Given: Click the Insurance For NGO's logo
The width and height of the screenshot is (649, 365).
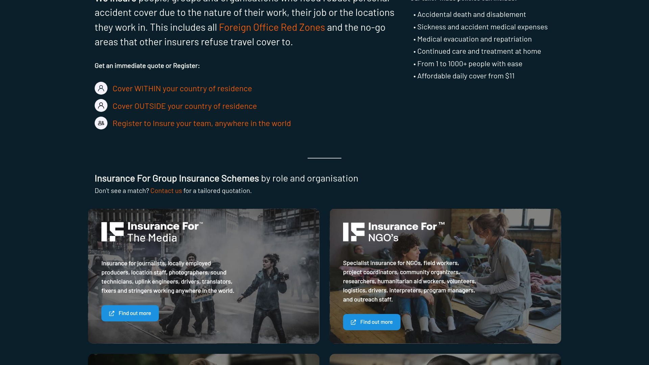Looking at the screenshot, I should click(x=394, y=232).
